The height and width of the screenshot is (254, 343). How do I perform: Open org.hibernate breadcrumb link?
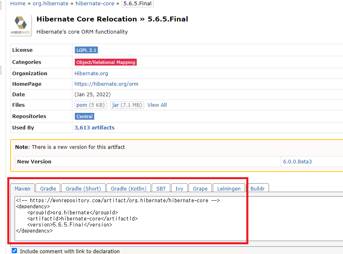click(51, 4)
